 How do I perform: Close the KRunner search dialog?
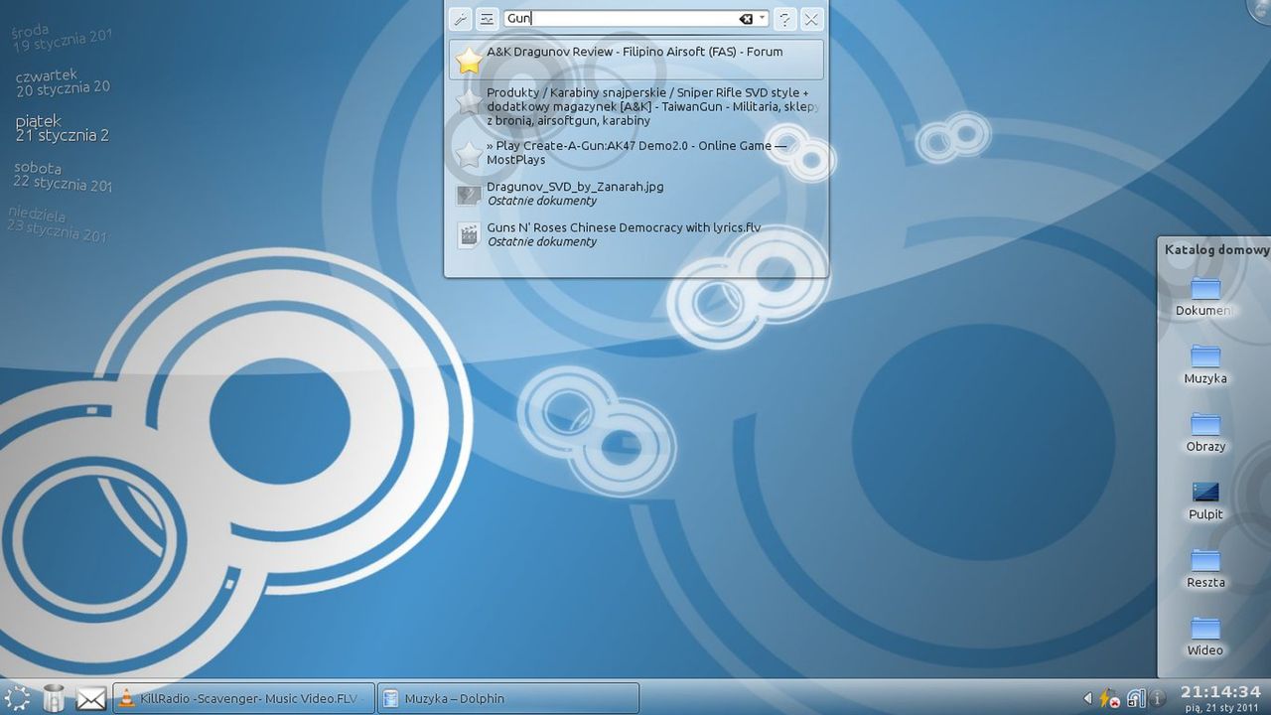click(811, 19)
